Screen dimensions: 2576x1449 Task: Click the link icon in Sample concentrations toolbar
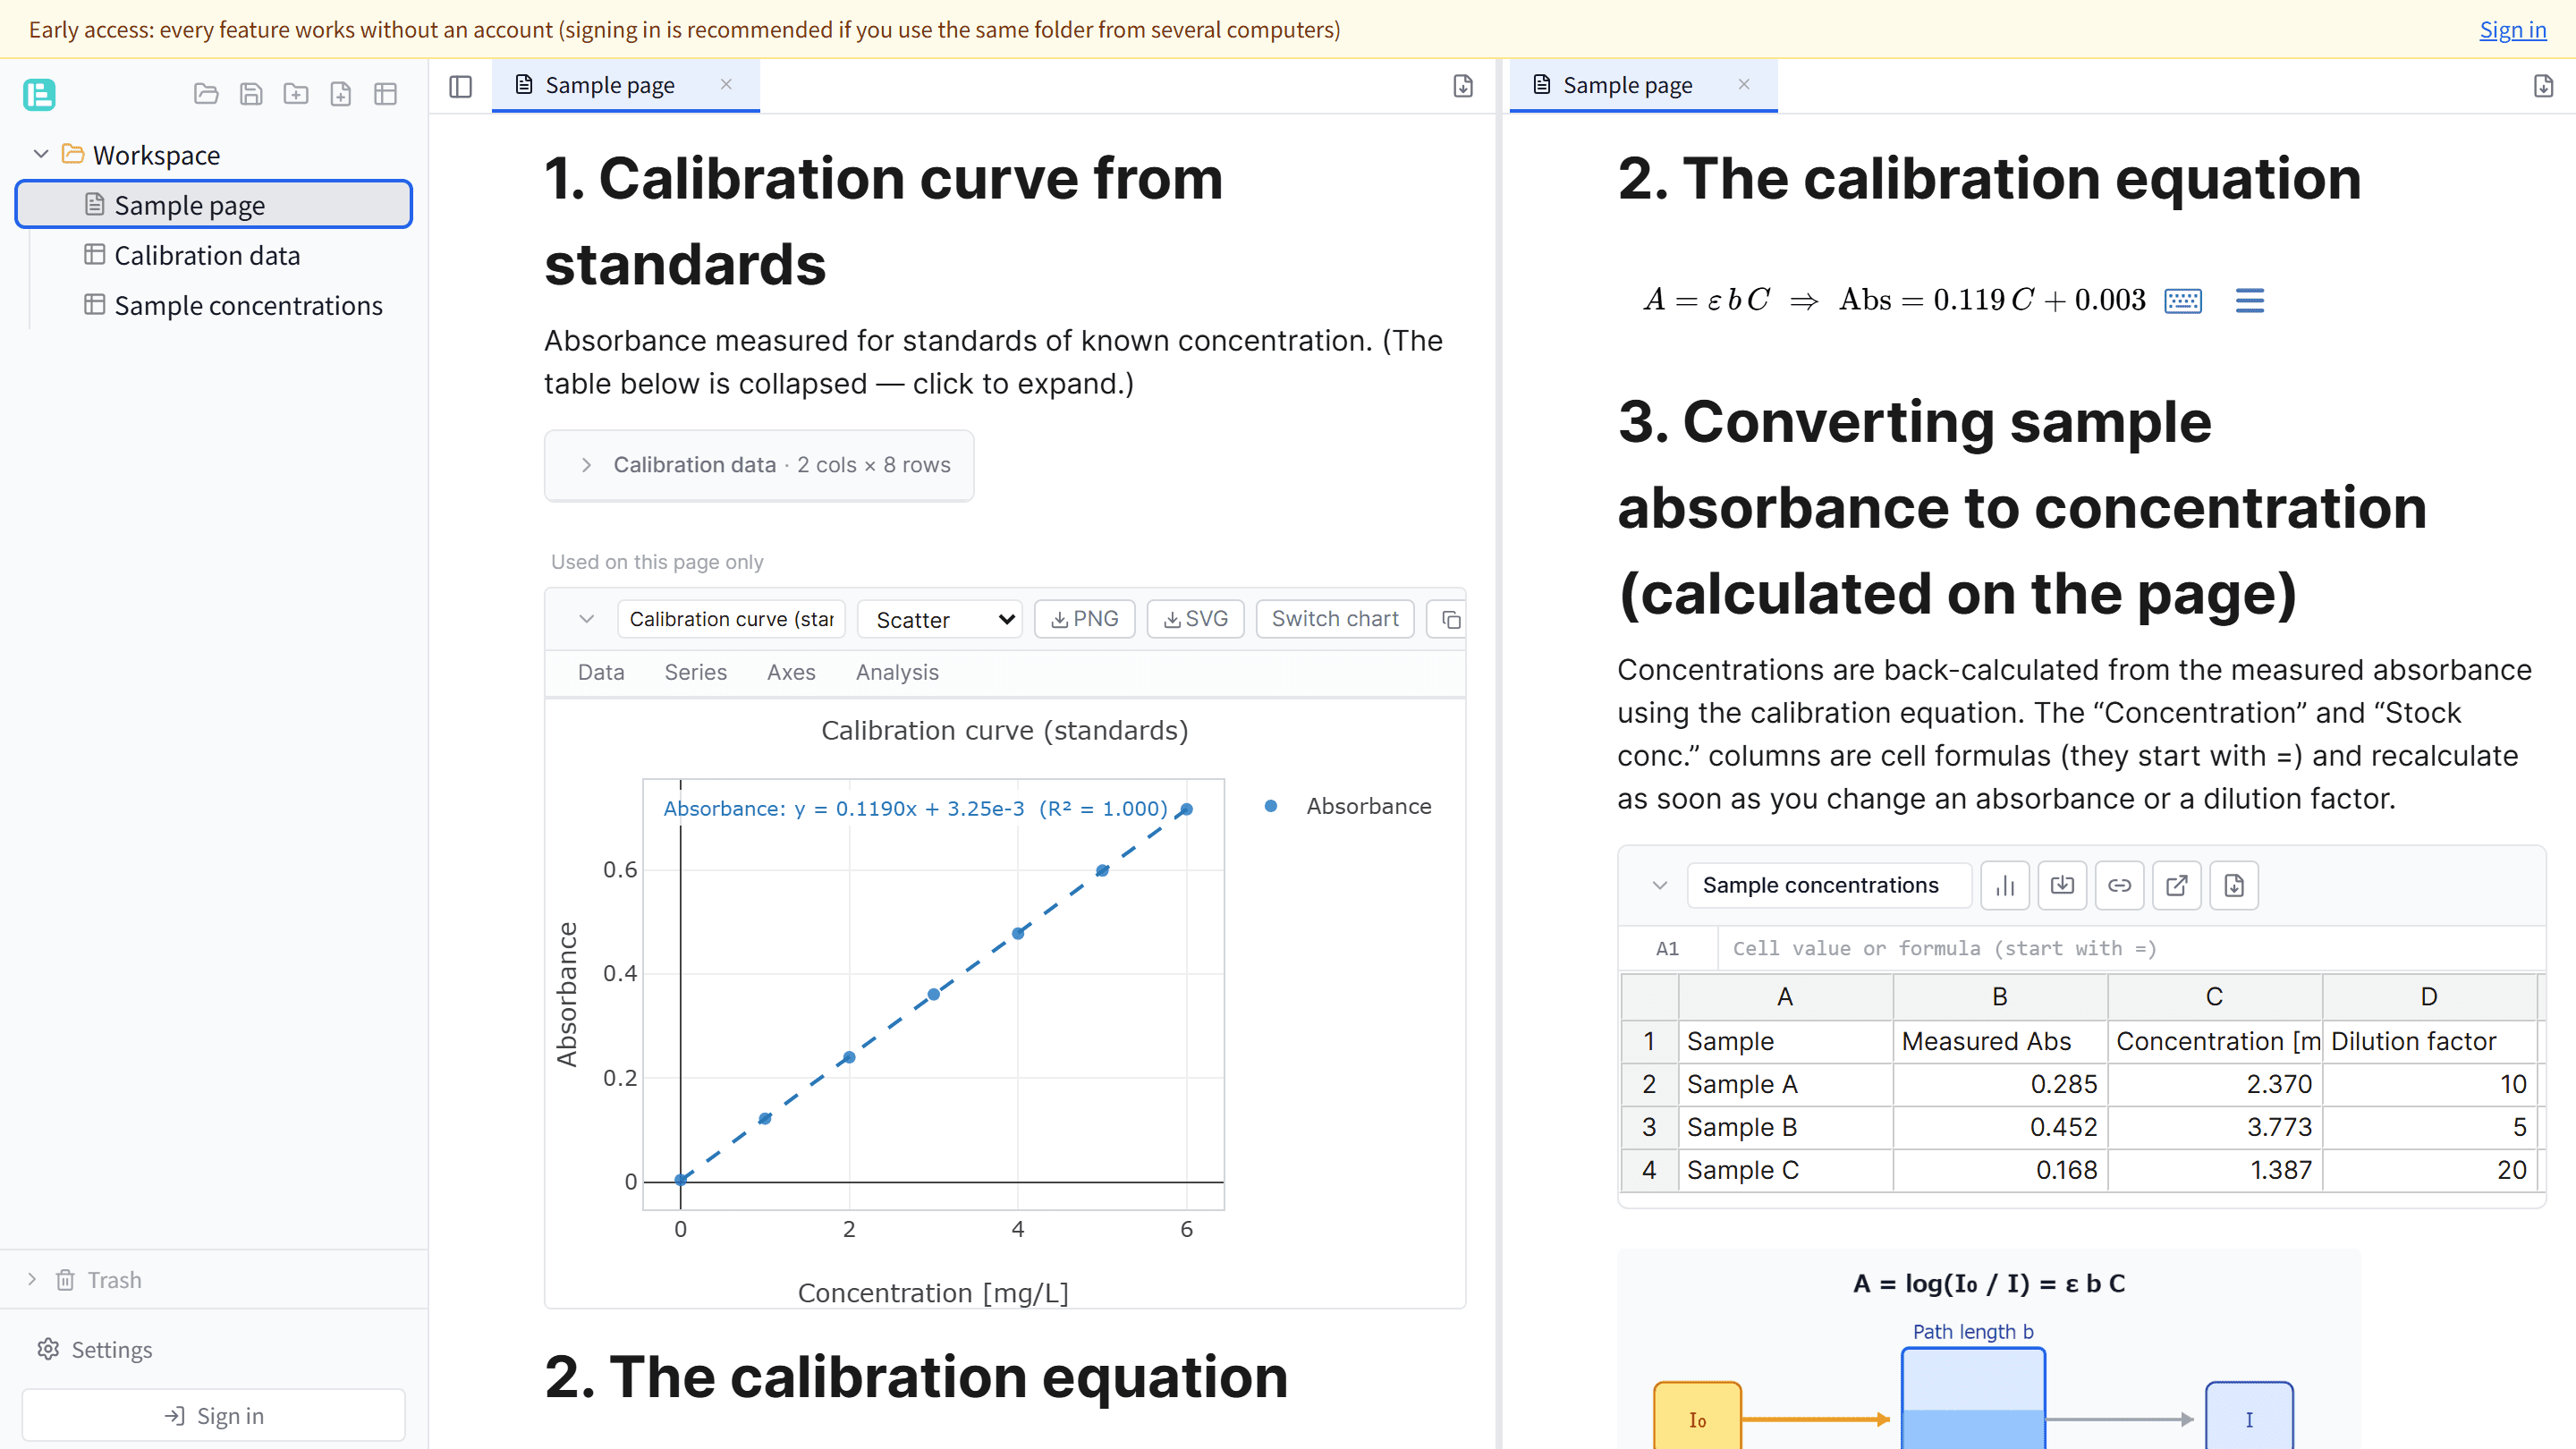[2120, 885]
